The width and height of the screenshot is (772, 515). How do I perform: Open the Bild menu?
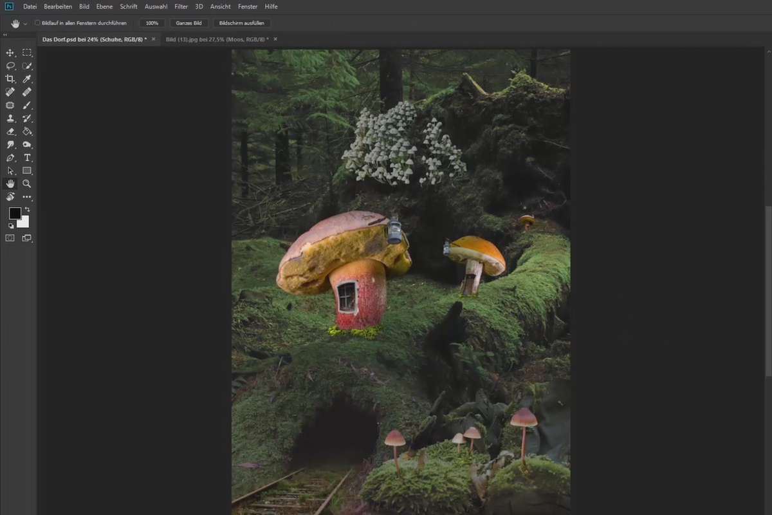point(84,6)
